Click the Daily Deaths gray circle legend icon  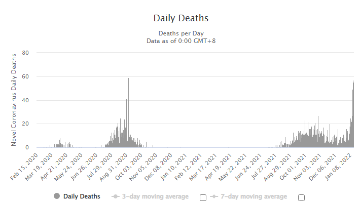[x=57, y=196]
